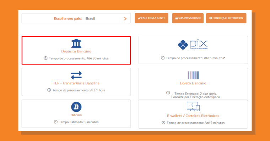The height and width of the screenshot is (141, 270).
Task: Click 'Tempo de processamento: Até 1 hora' text
Action: click(x=79, y=90)
